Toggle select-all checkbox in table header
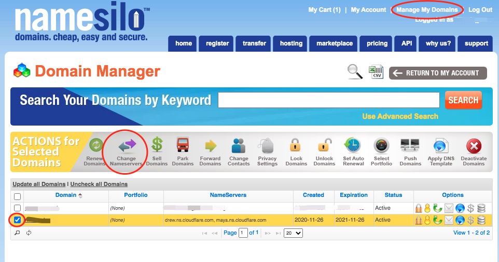 [18, 196]
